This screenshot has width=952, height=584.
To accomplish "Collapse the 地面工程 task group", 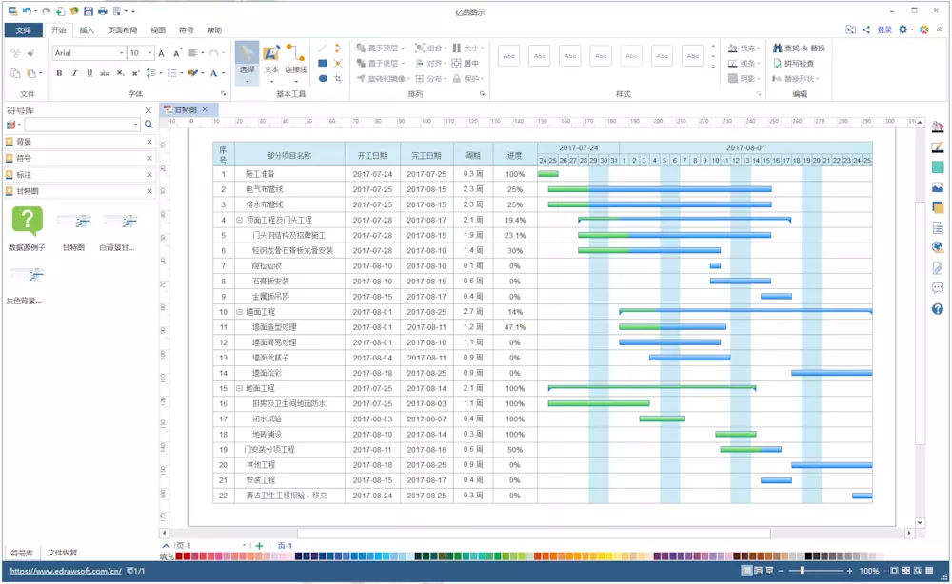I will point(239,388).
